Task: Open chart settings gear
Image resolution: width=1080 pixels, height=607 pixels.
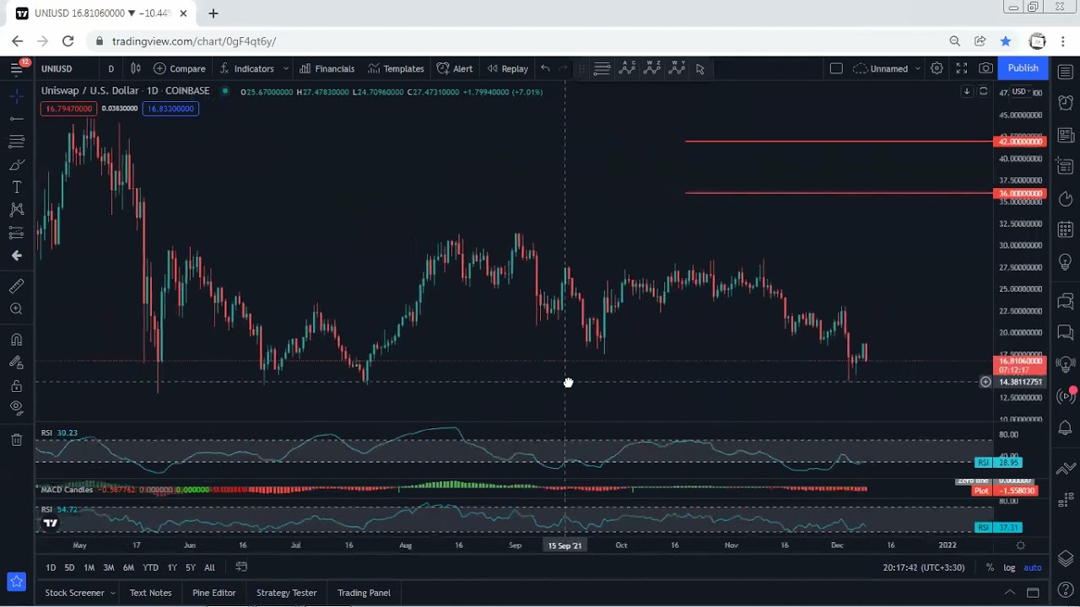Action: pyautogui.click(x=937, y=68)
